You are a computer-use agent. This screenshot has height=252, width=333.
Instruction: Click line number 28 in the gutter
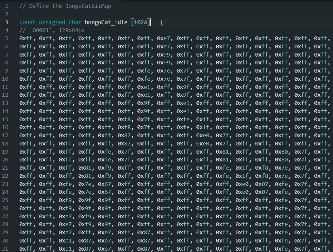pos(5,224)
